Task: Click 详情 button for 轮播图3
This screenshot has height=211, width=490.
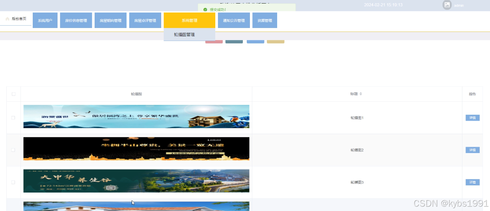Action: [472, 182]
